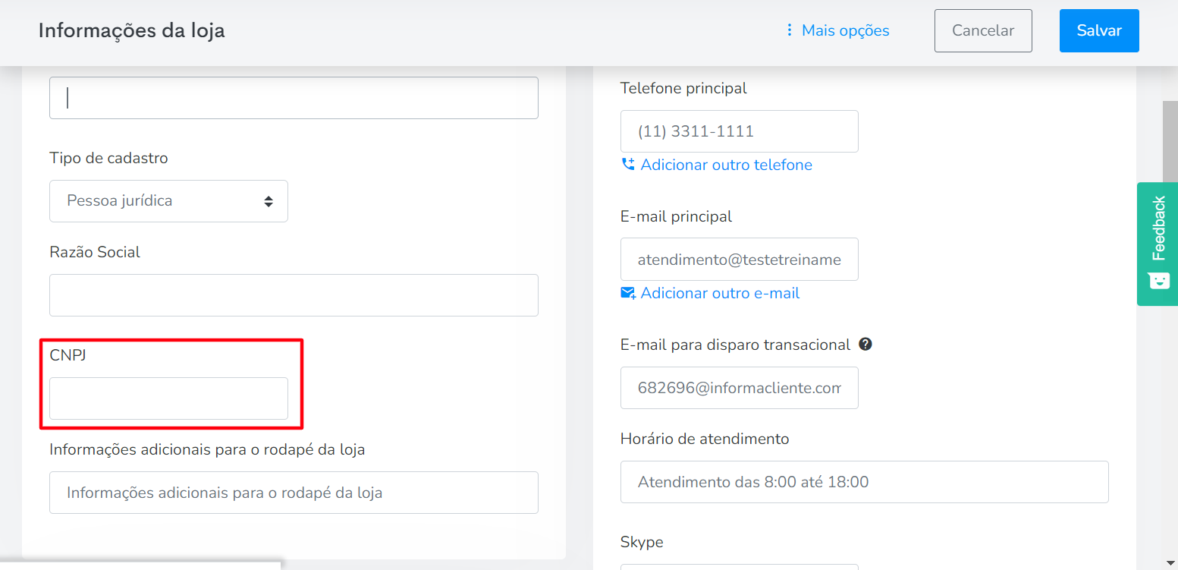Click the Informações adicionais para o rodapé label
Screen dimensions: 1178x570
[x=207, y=449]
